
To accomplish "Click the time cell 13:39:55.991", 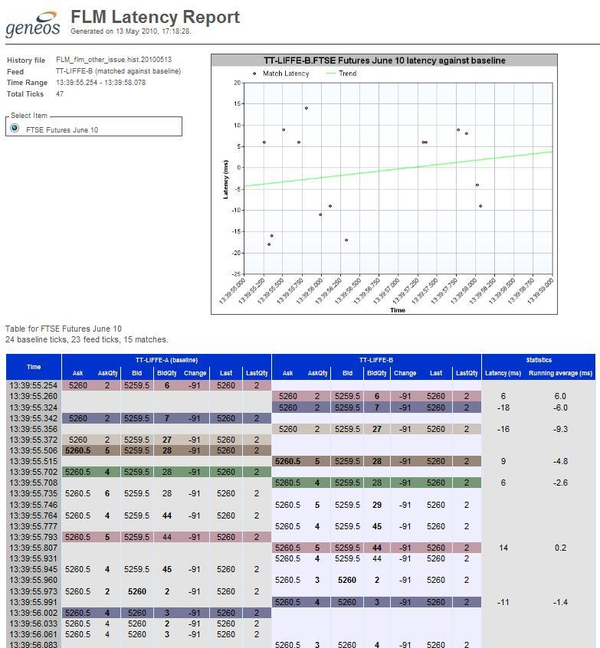I will coord(34,602).
